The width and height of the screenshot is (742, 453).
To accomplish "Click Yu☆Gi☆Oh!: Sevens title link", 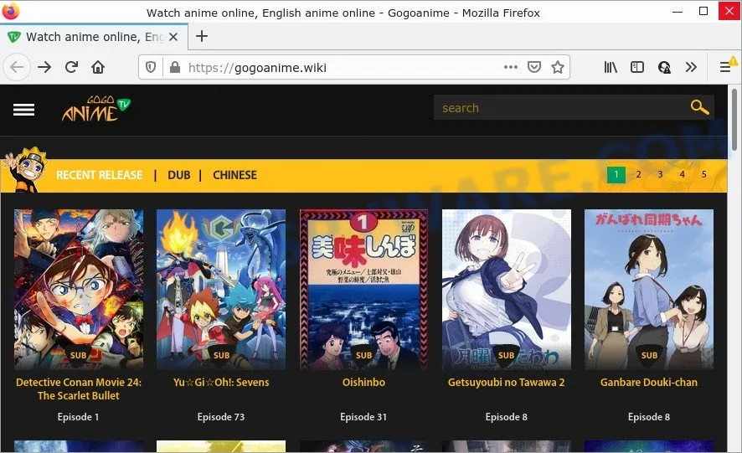I will point(221,383).
